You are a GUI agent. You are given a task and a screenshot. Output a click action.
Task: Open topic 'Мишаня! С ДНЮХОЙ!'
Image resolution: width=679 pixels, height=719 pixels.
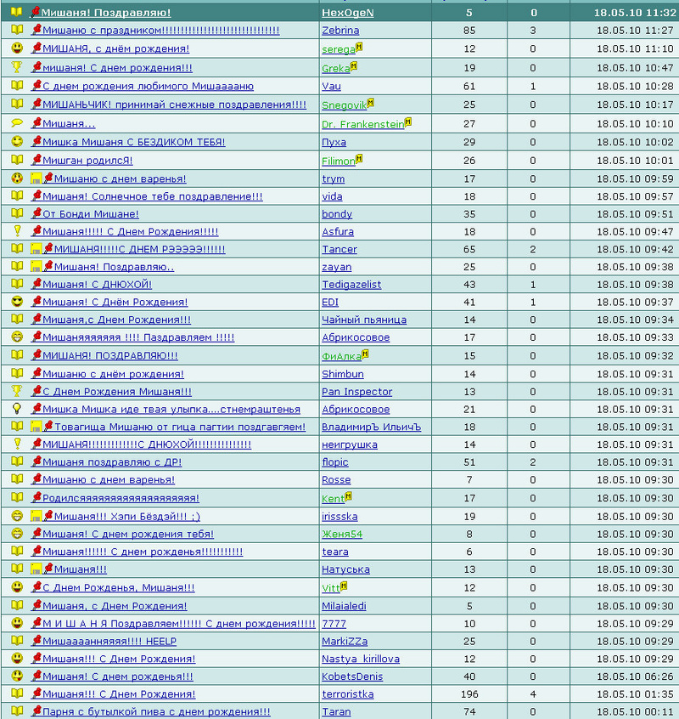97,285
